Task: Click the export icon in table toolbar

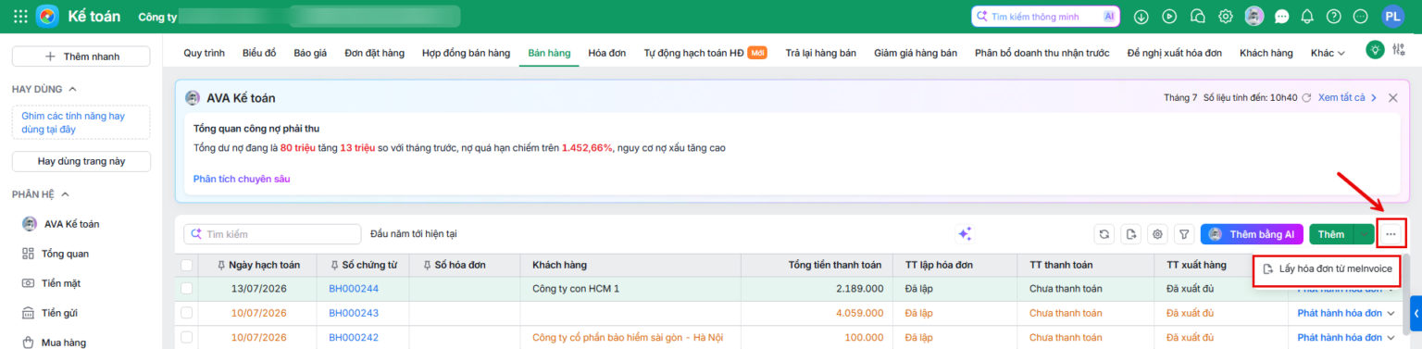Action: point(1130,234)
